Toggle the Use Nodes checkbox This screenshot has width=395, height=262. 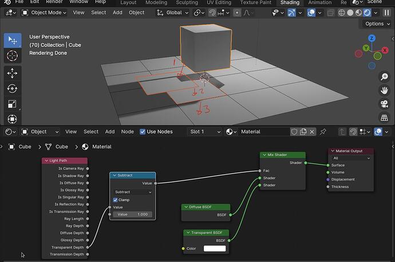(x=143, y=132)
